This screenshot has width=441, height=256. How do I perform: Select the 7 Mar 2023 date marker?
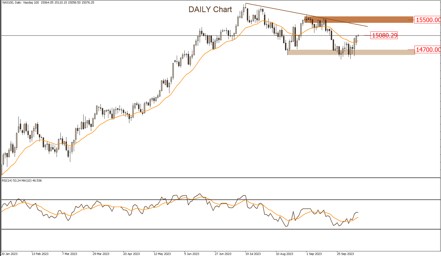(69, 254)
